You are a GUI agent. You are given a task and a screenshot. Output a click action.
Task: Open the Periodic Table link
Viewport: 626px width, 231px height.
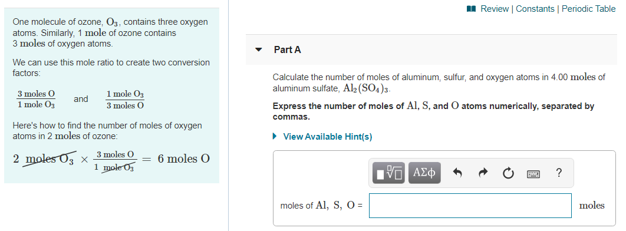(x=588, y=9)
